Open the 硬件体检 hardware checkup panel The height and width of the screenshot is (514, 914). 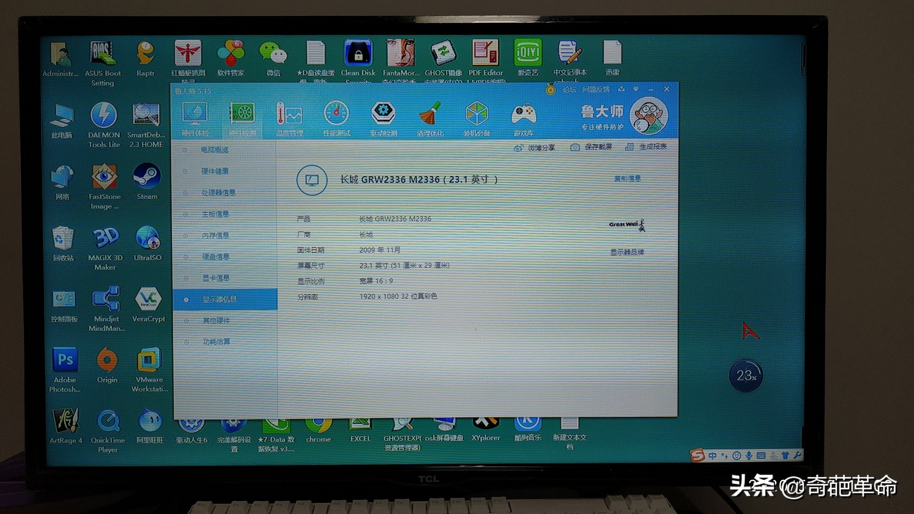pos(195,119)
